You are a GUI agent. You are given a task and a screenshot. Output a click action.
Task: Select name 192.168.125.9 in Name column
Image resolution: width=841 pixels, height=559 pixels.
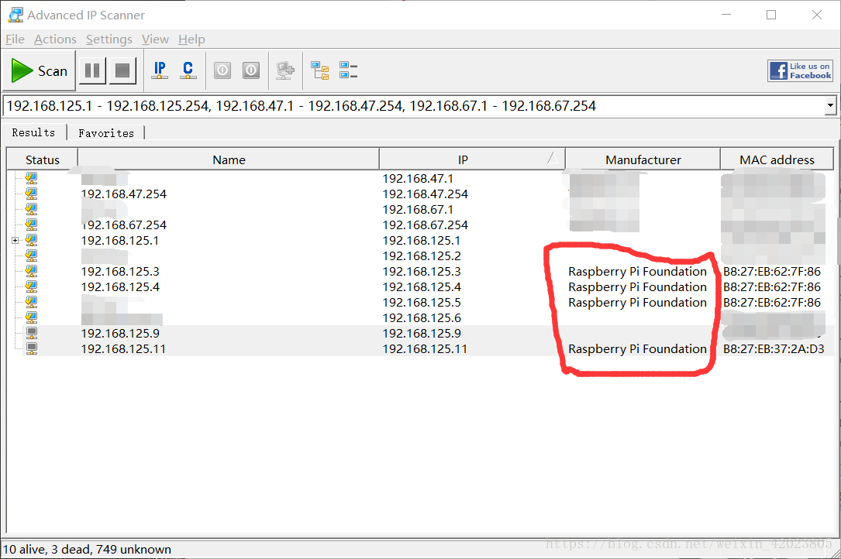click(120, 334)
